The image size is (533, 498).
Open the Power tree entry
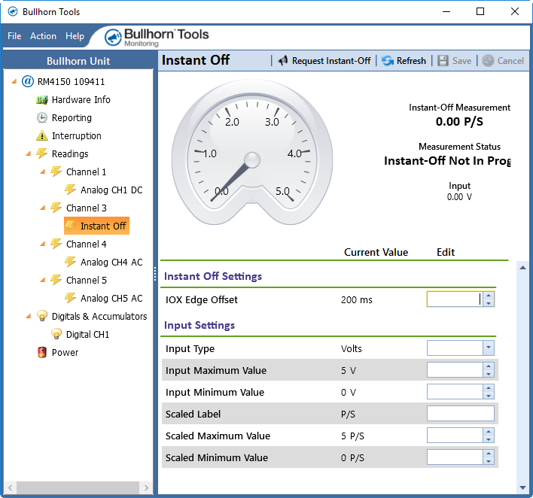click(x=65, y=352)
